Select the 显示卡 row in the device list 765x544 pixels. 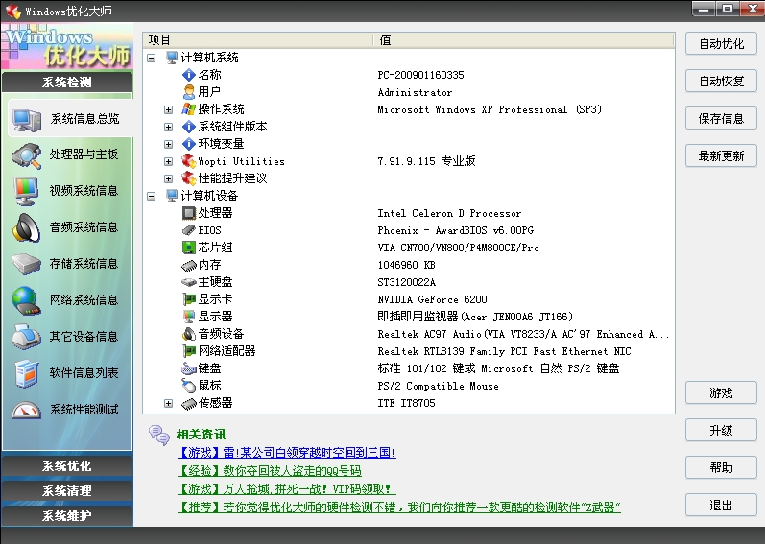click(x=215, y=299)
